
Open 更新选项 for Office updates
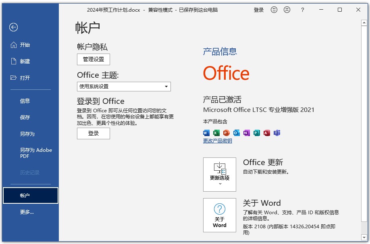tap(219, 174)
